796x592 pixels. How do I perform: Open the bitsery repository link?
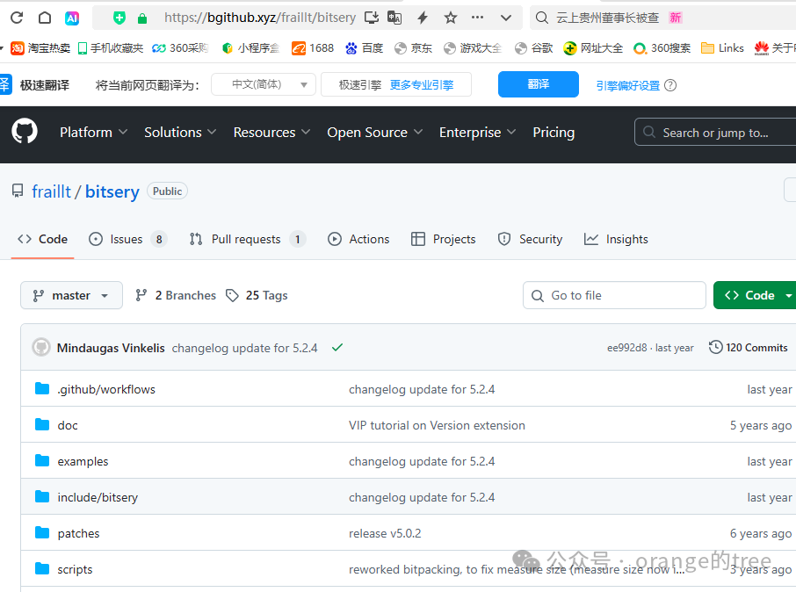(112, 191)
